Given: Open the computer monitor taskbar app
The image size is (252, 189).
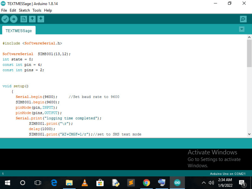Looking at the screenshot, I should click(162, 183).
